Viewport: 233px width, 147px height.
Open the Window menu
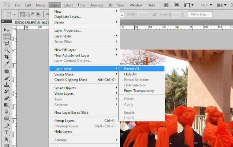coord(136,5)
